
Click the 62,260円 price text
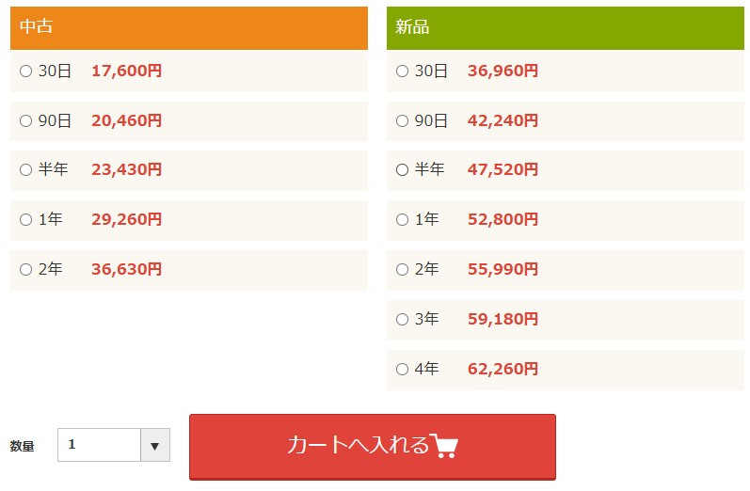tap(503, 369)
